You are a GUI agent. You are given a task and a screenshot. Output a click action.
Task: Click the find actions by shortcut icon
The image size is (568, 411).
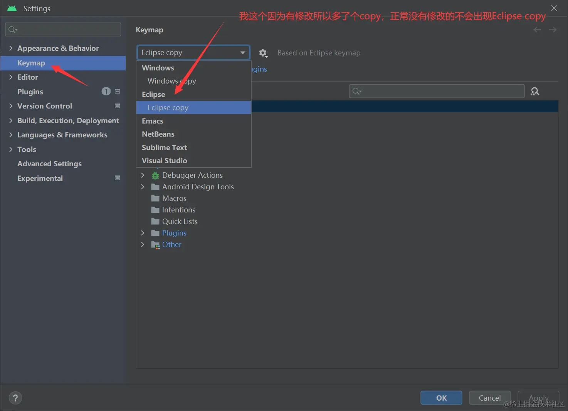pyautogui.click(x=535, y=91)
